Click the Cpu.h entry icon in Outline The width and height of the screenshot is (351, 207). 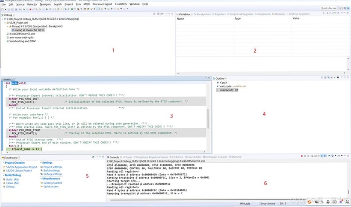pos(218,83)
